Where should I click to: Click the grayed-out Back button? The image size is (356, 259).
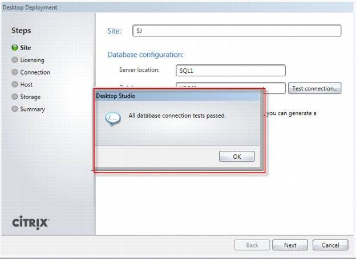click(252, 245)
